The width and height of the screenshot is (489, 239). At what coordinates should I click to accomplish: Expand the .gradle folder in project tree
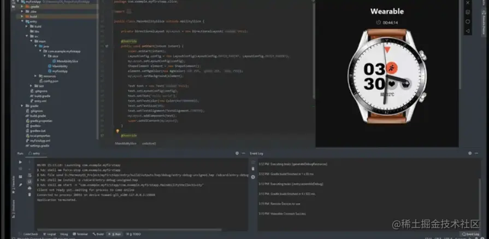(x=22, y=6)
